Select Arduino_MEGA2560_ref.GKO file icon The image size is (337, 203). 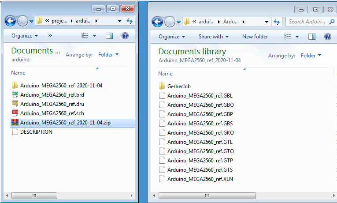point(162,132)
